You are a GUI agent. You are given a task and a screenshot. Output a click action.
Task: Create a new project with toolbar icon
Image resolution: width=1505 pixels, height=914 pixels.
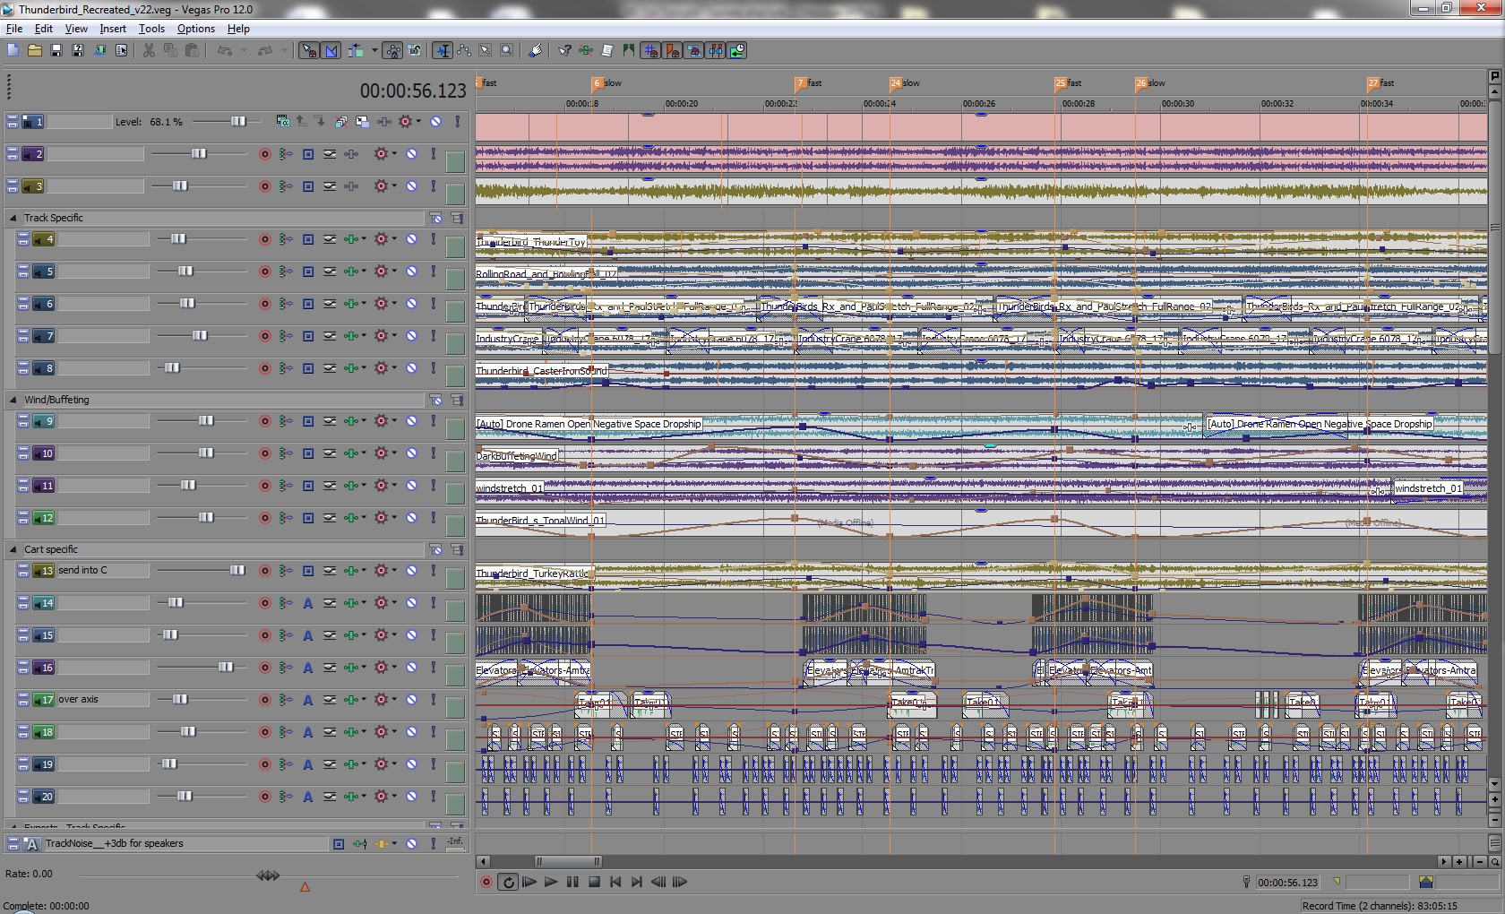13,51
